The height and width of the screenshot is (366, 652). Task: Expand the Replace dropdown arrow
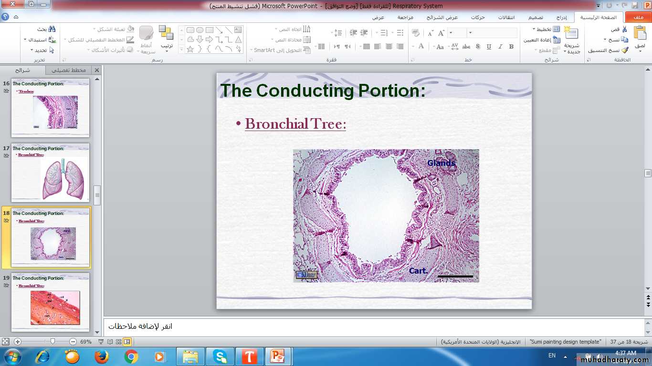coord(25,40)
